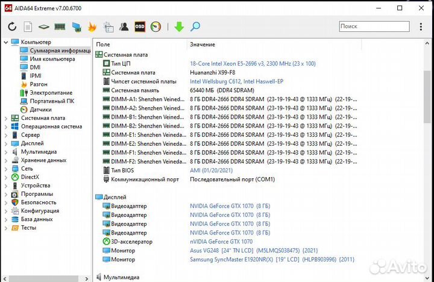
Task: Open the Asus VG248 monitor link
Action: 254,251
